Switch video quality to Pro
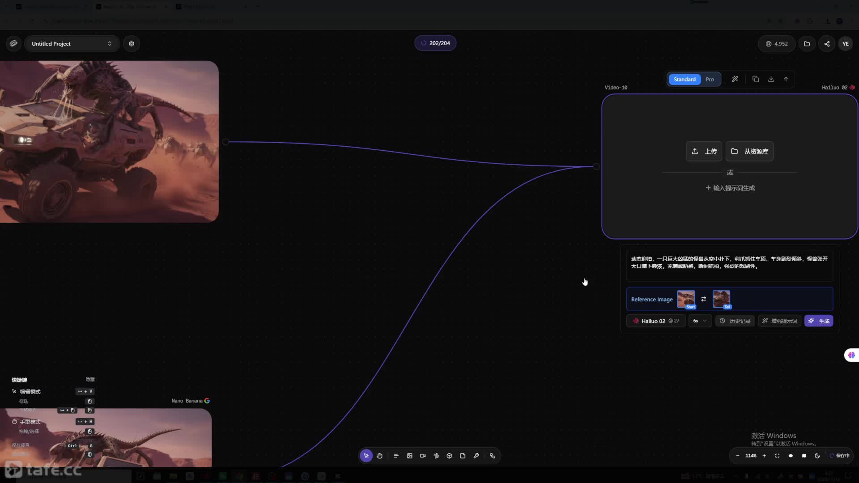Screen dimensions: 859x483 coord(710,79)
